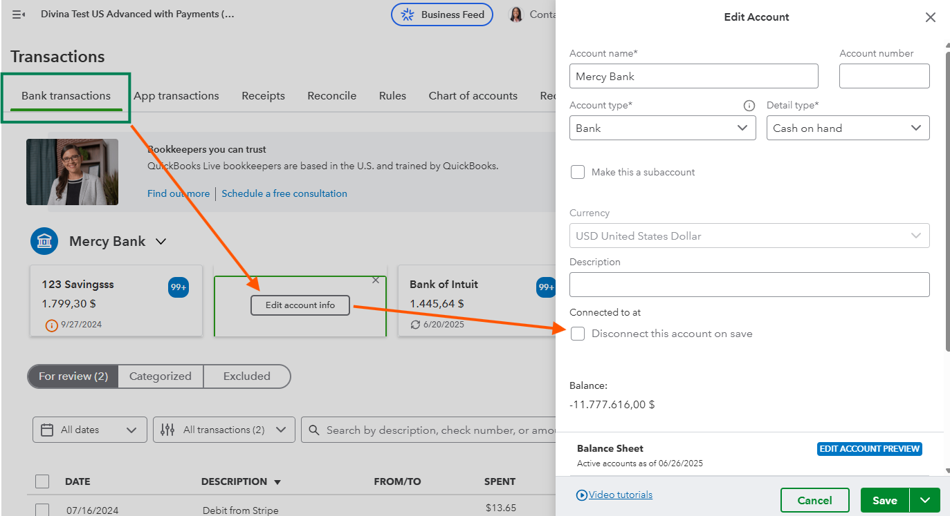Image resolution: width=950 pixels, height=516 pixels.
Task: Open the All dates dropdown
Action: point(90,430)
